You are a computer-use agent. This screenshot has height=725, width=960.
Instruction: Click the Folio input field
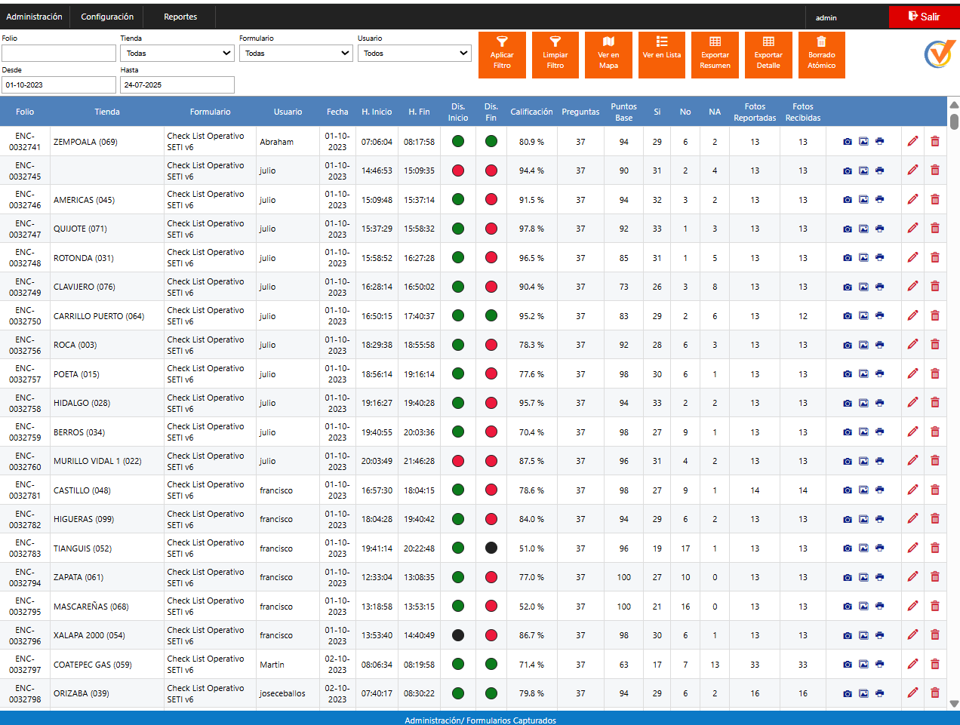point(59,54)
